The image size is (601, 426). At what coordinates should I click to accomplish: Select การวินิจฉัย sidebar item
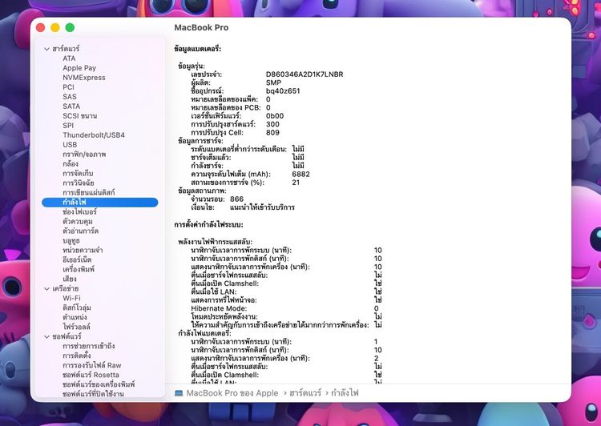[x=79, y=183]
